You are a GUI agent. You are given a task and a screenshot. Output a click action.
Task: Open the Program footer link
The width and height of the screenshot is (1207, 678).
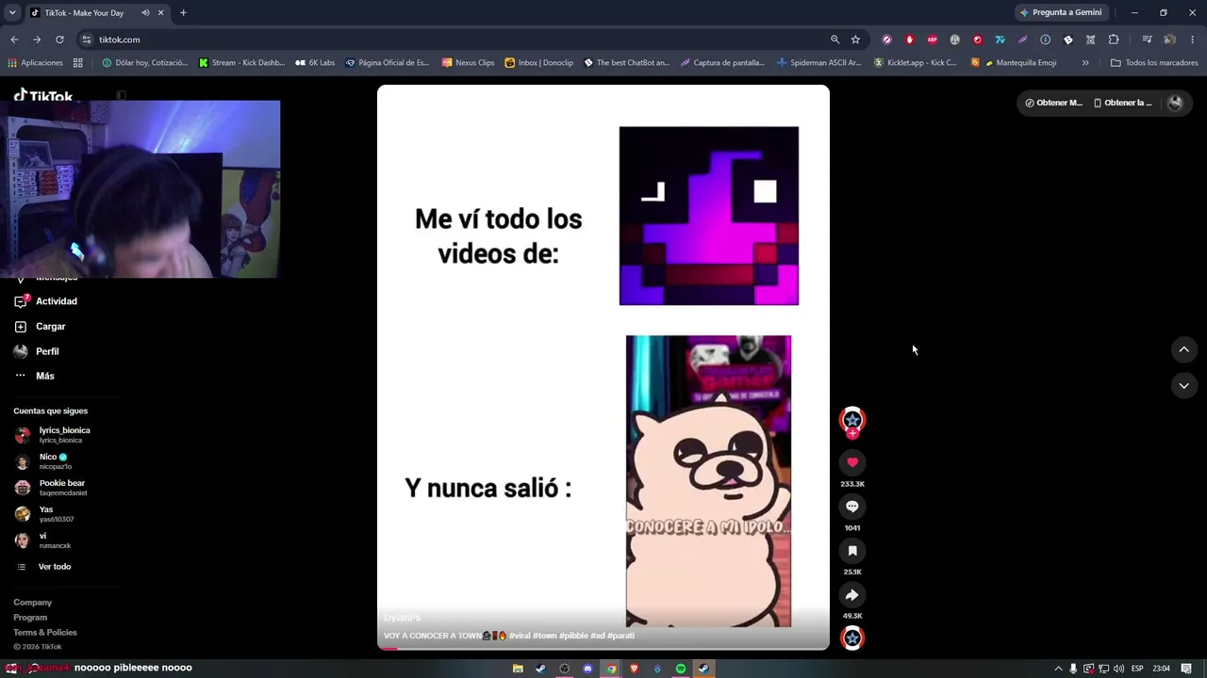pos(30,618)
